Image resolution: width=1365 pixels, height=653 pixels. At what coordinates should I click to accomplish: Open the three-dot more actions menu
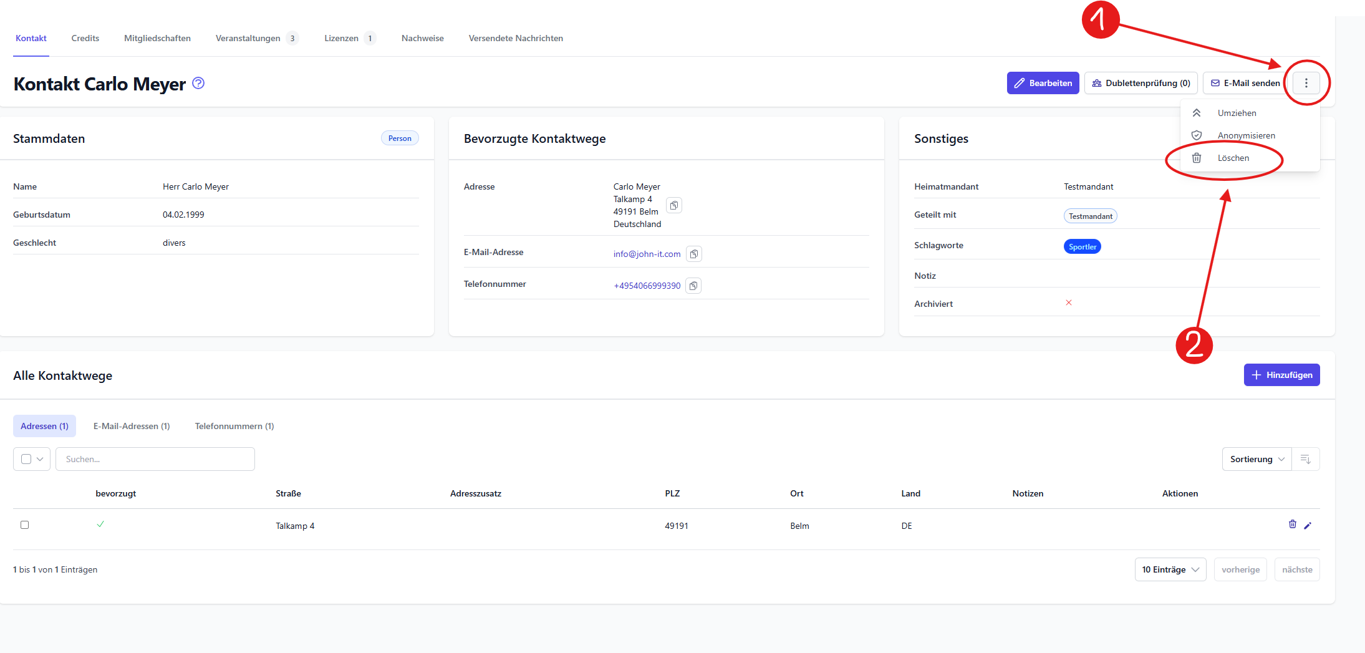(1306, 83)
